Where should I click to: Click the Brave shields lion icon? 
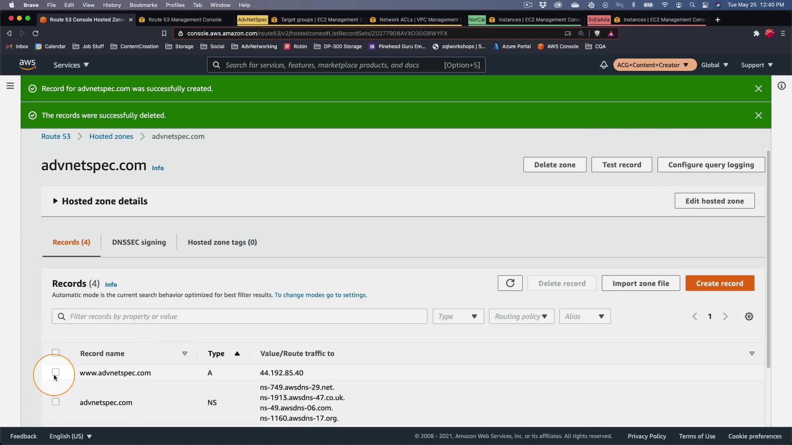point(597,33)
